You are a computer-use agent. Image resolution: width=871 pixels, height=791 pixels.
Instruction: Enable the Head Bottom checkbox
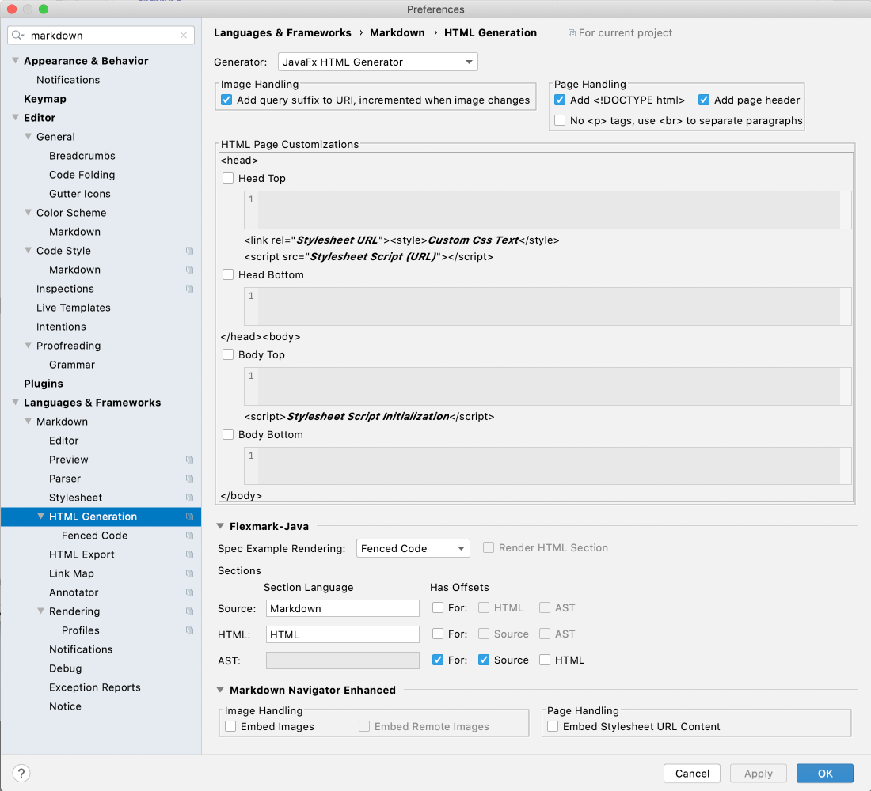tap(228, 274)
